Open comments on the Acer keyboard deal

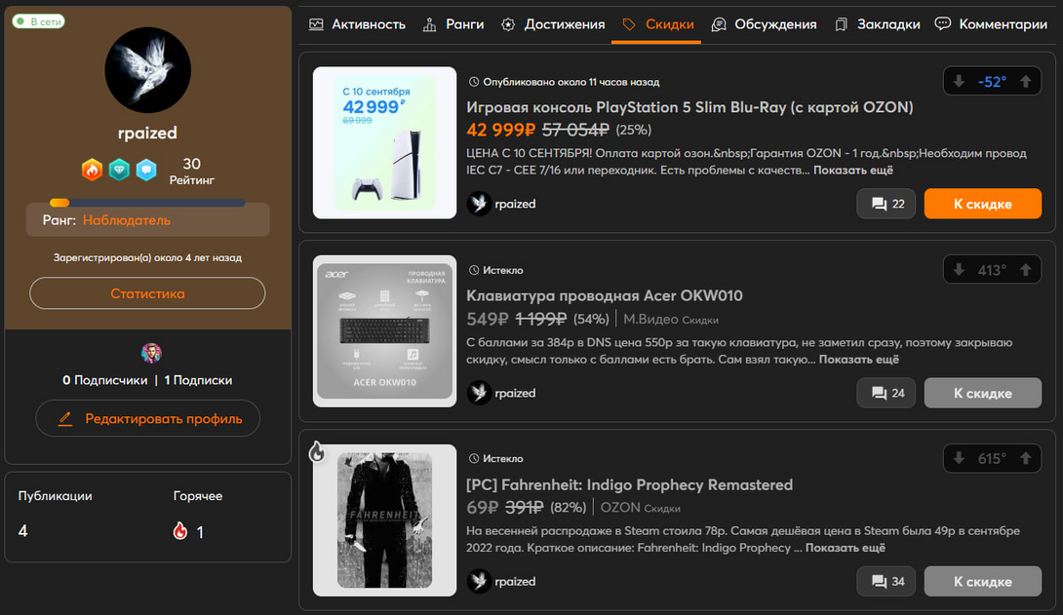pyautogui.click(x=886, y=393)
